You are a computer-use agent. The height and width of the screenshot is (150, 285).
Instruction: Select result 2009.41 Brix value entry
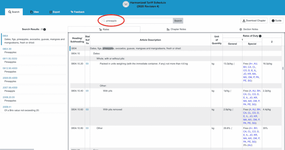(x=34, y=108)
